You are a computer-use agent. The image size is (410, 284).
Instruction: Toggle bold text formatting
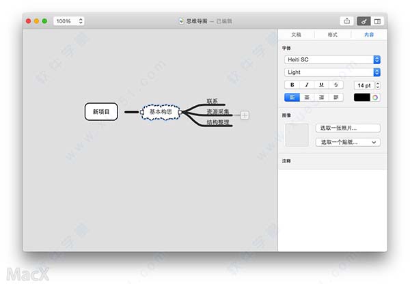(292, 85)
